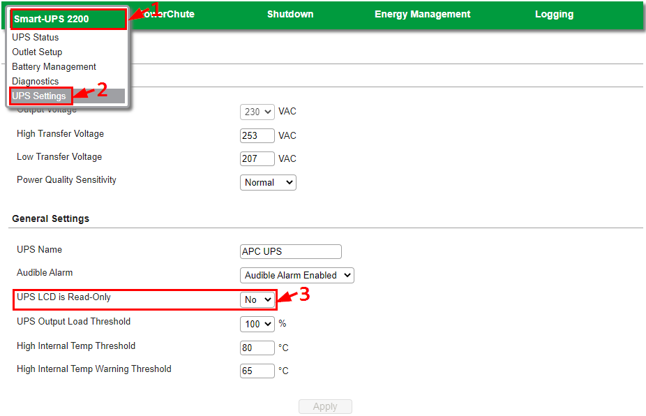The height and width of the screenshot is (416, 646).
Task: Open UPS LCD is Read-Only dropdown
Action: pyautogui.click(x=257, y=299)
